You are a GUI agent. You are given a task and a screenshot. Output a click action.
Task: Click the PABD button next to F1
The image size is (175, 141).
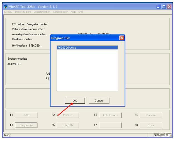26,115
